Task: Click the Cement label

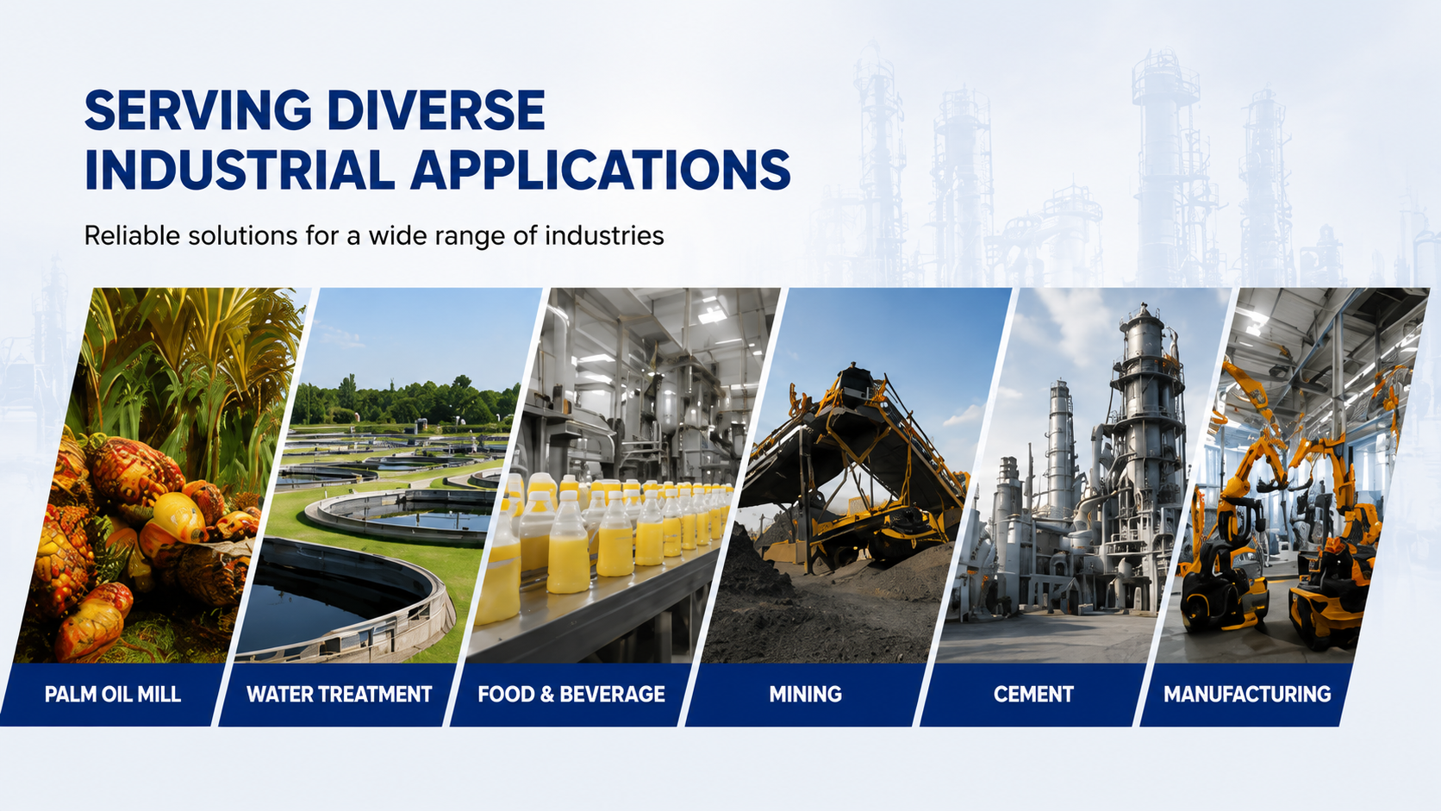Action: click(x=1033, y=695)
